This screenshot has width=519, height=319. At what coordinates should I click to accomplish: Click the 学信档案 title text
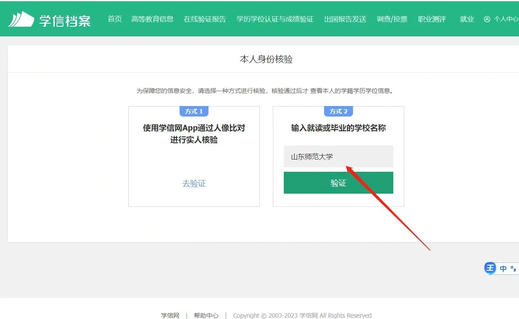tap(65, 21)
